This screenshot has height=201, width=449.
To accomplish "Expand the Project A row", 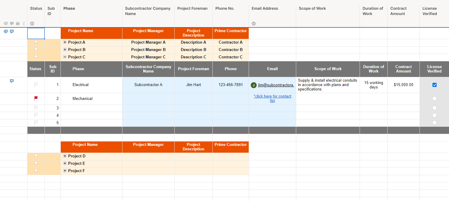I will [x=65, y=42].
